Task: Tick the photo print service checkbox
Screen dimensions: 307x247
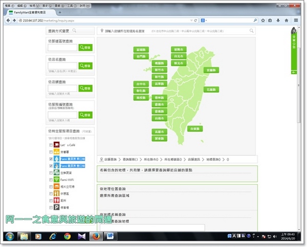Action: (x=51, y=187)
